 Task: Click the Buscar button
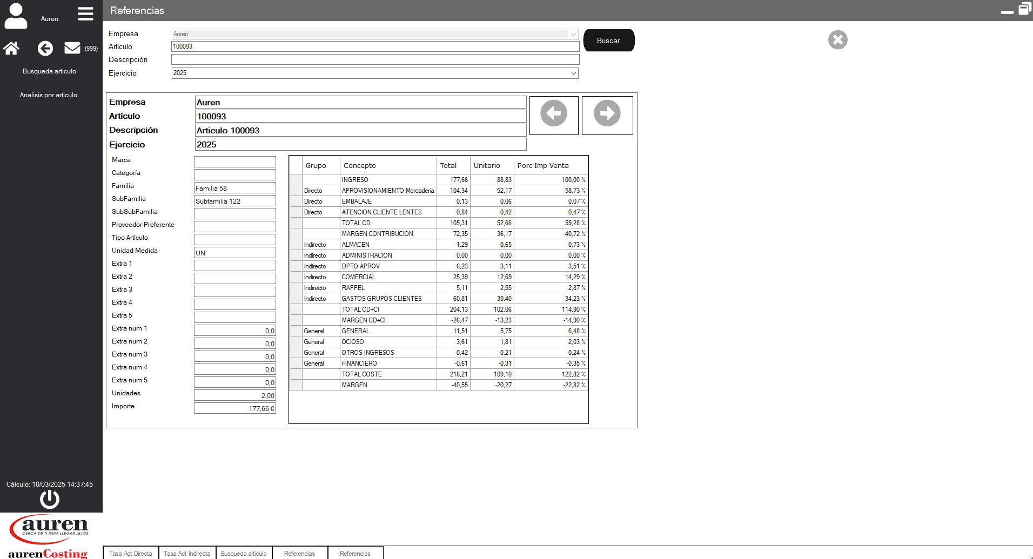(608, 41)
